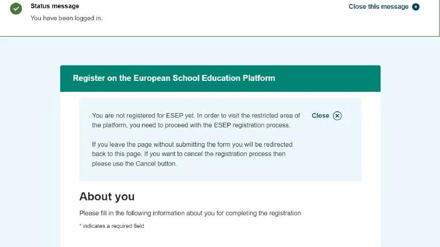Click the green checkmark status icon

click(x=16, y=9)
